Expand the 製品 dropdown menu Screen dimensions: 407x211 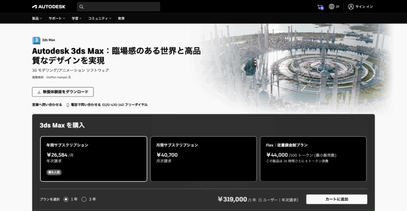click(x=37, y=18)
